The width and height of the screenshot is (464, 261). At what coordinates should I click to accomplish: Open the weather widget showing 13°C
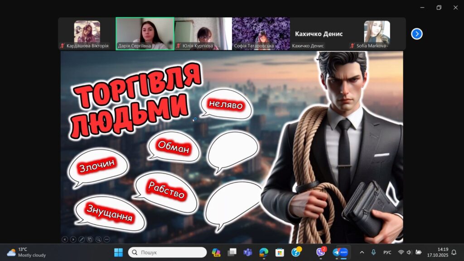click(x=26, y=252)
